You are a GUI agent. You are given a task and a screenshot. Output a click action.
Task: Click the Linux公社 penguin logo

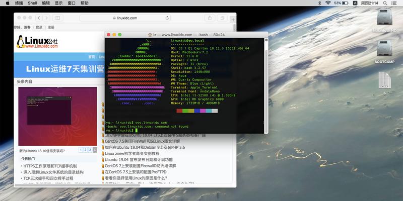pos(37,42)
